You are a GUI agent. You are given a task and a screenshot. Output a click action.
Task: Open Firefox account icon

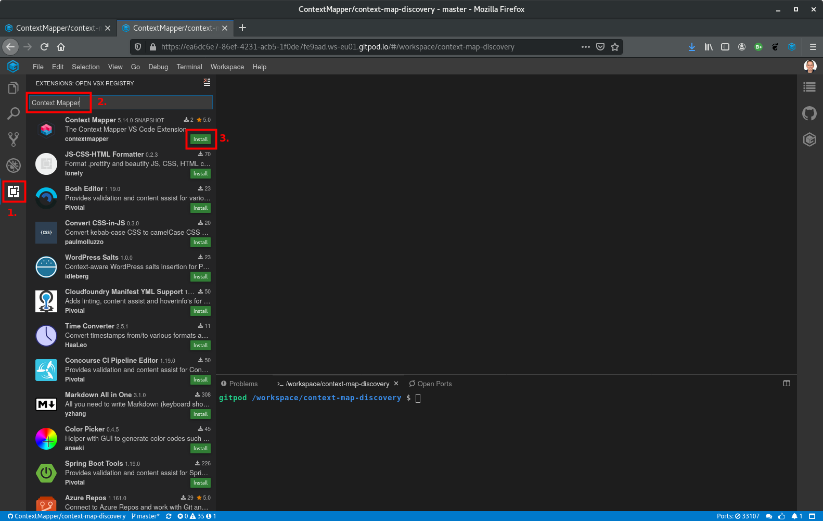[742, 47]
